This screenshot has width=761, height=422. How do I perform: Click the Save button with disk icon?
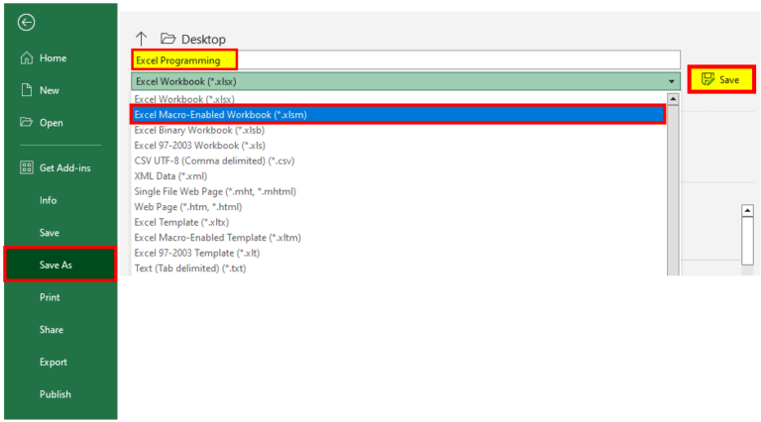point(720,79)
